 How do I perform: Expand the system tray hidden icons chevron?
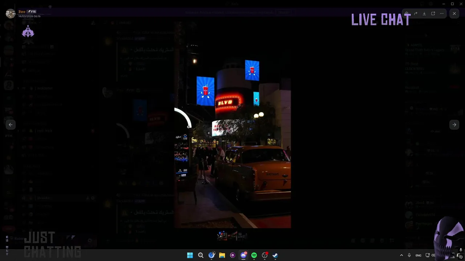coord(401,255)
